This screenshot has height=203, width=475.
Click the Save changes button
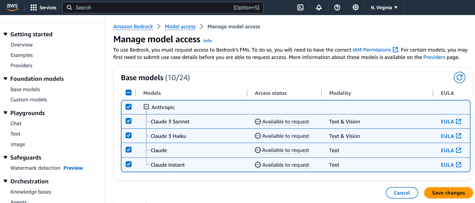pyautogui.click(x=448, y=193)
